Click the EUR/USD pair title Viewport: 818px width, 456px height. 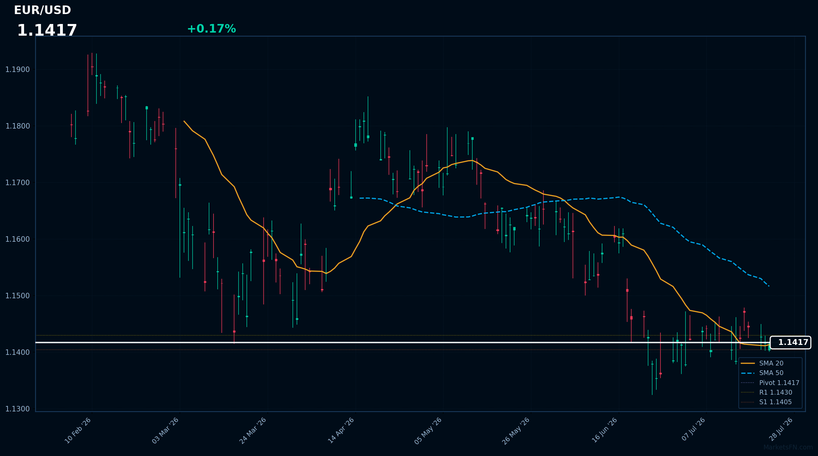pyautogui.click(x=43, y=10)
